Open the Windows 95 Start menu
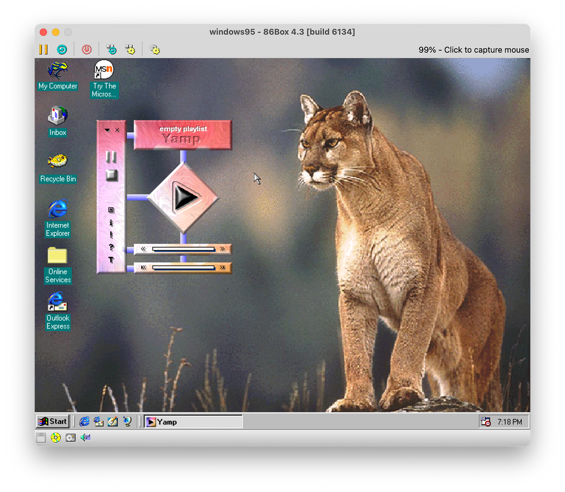The image size is (565, 492). pyautogui.click(x=53, y=421)
